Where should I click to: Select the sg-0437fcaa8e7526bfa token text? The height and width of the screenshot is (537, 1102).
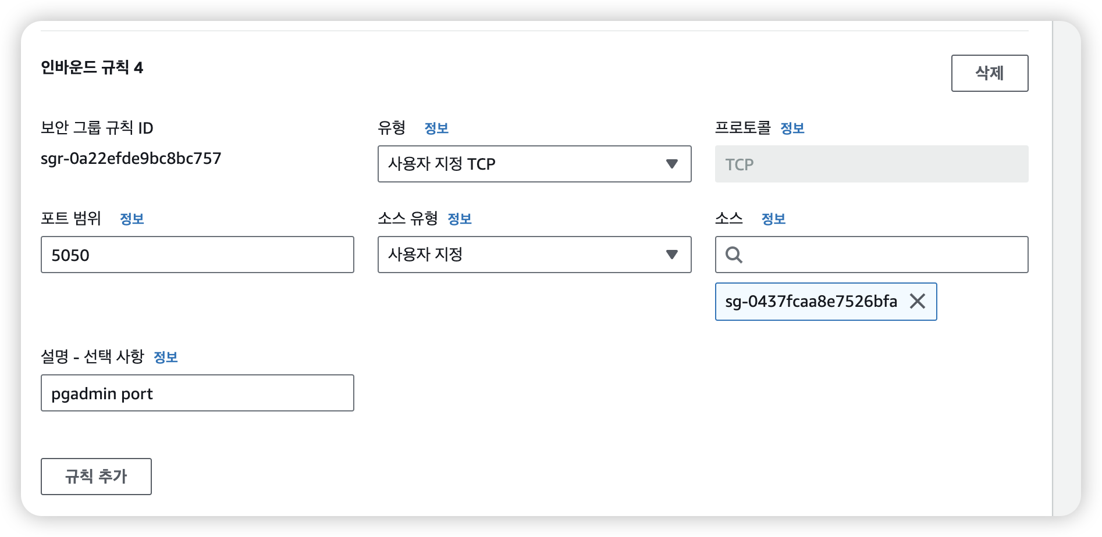(x=810, y=301)
